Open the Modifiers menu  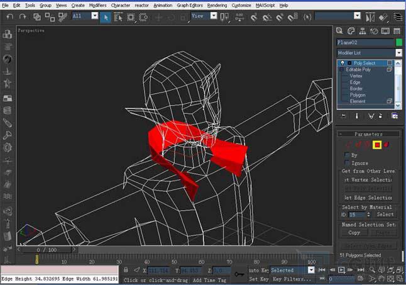pos(97,5)
